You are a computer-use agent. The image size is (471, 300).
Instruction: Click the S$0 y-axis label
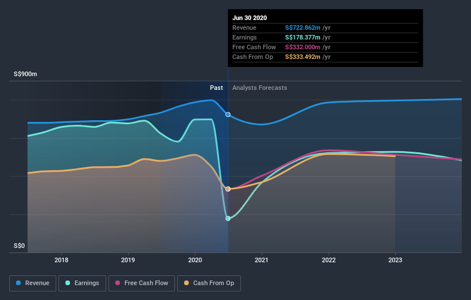(20, 246)
